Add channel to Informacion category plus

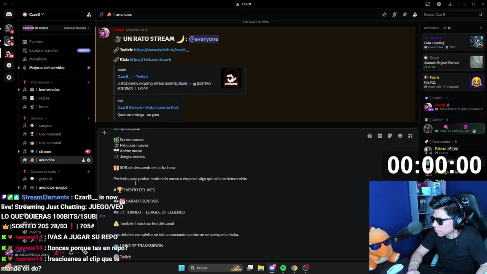[89, 82]
